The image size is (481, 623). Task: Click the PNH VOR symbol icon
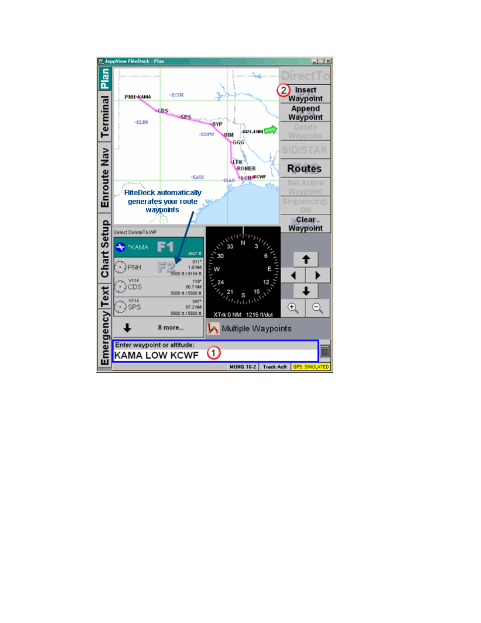tap(120, 267)
